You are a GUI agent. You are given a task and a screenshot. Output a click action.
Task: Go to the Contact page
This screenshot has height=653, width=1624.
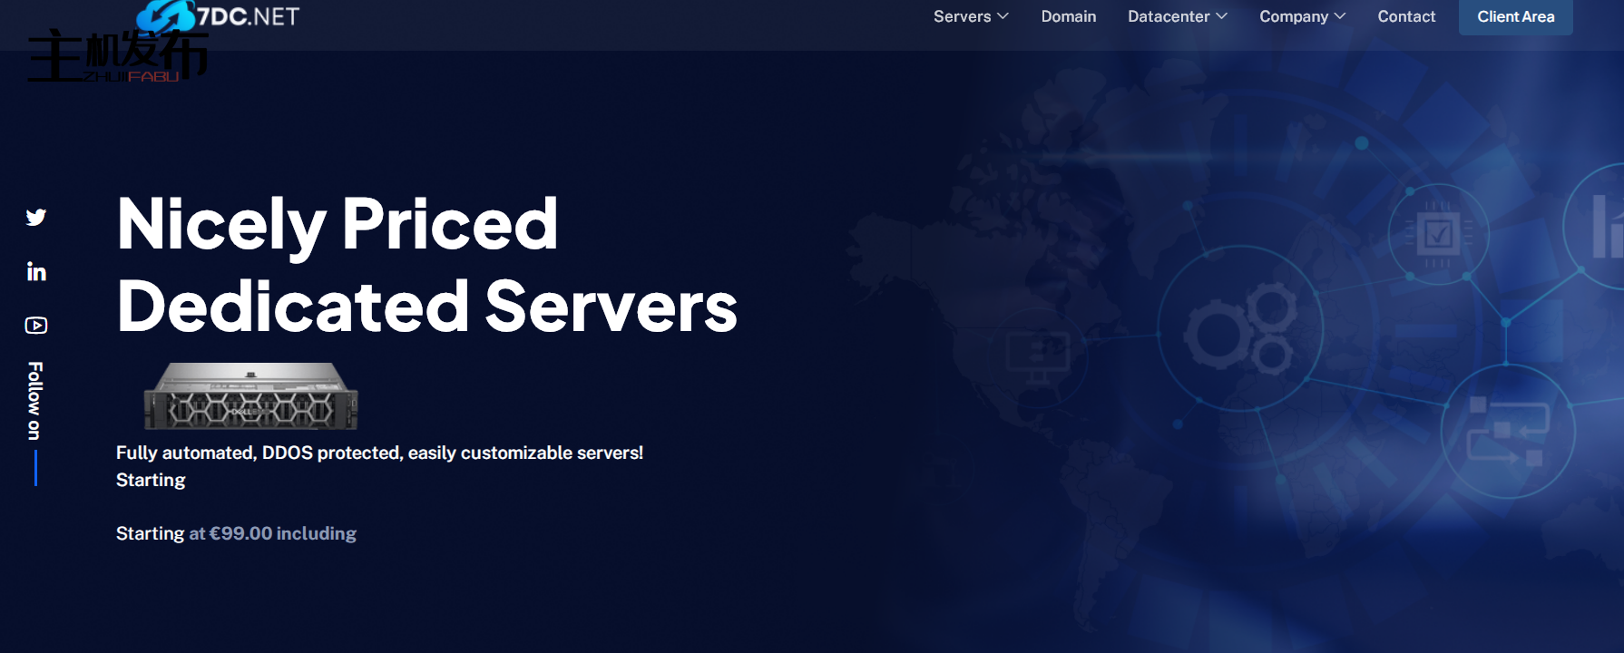click(1406, 16)
